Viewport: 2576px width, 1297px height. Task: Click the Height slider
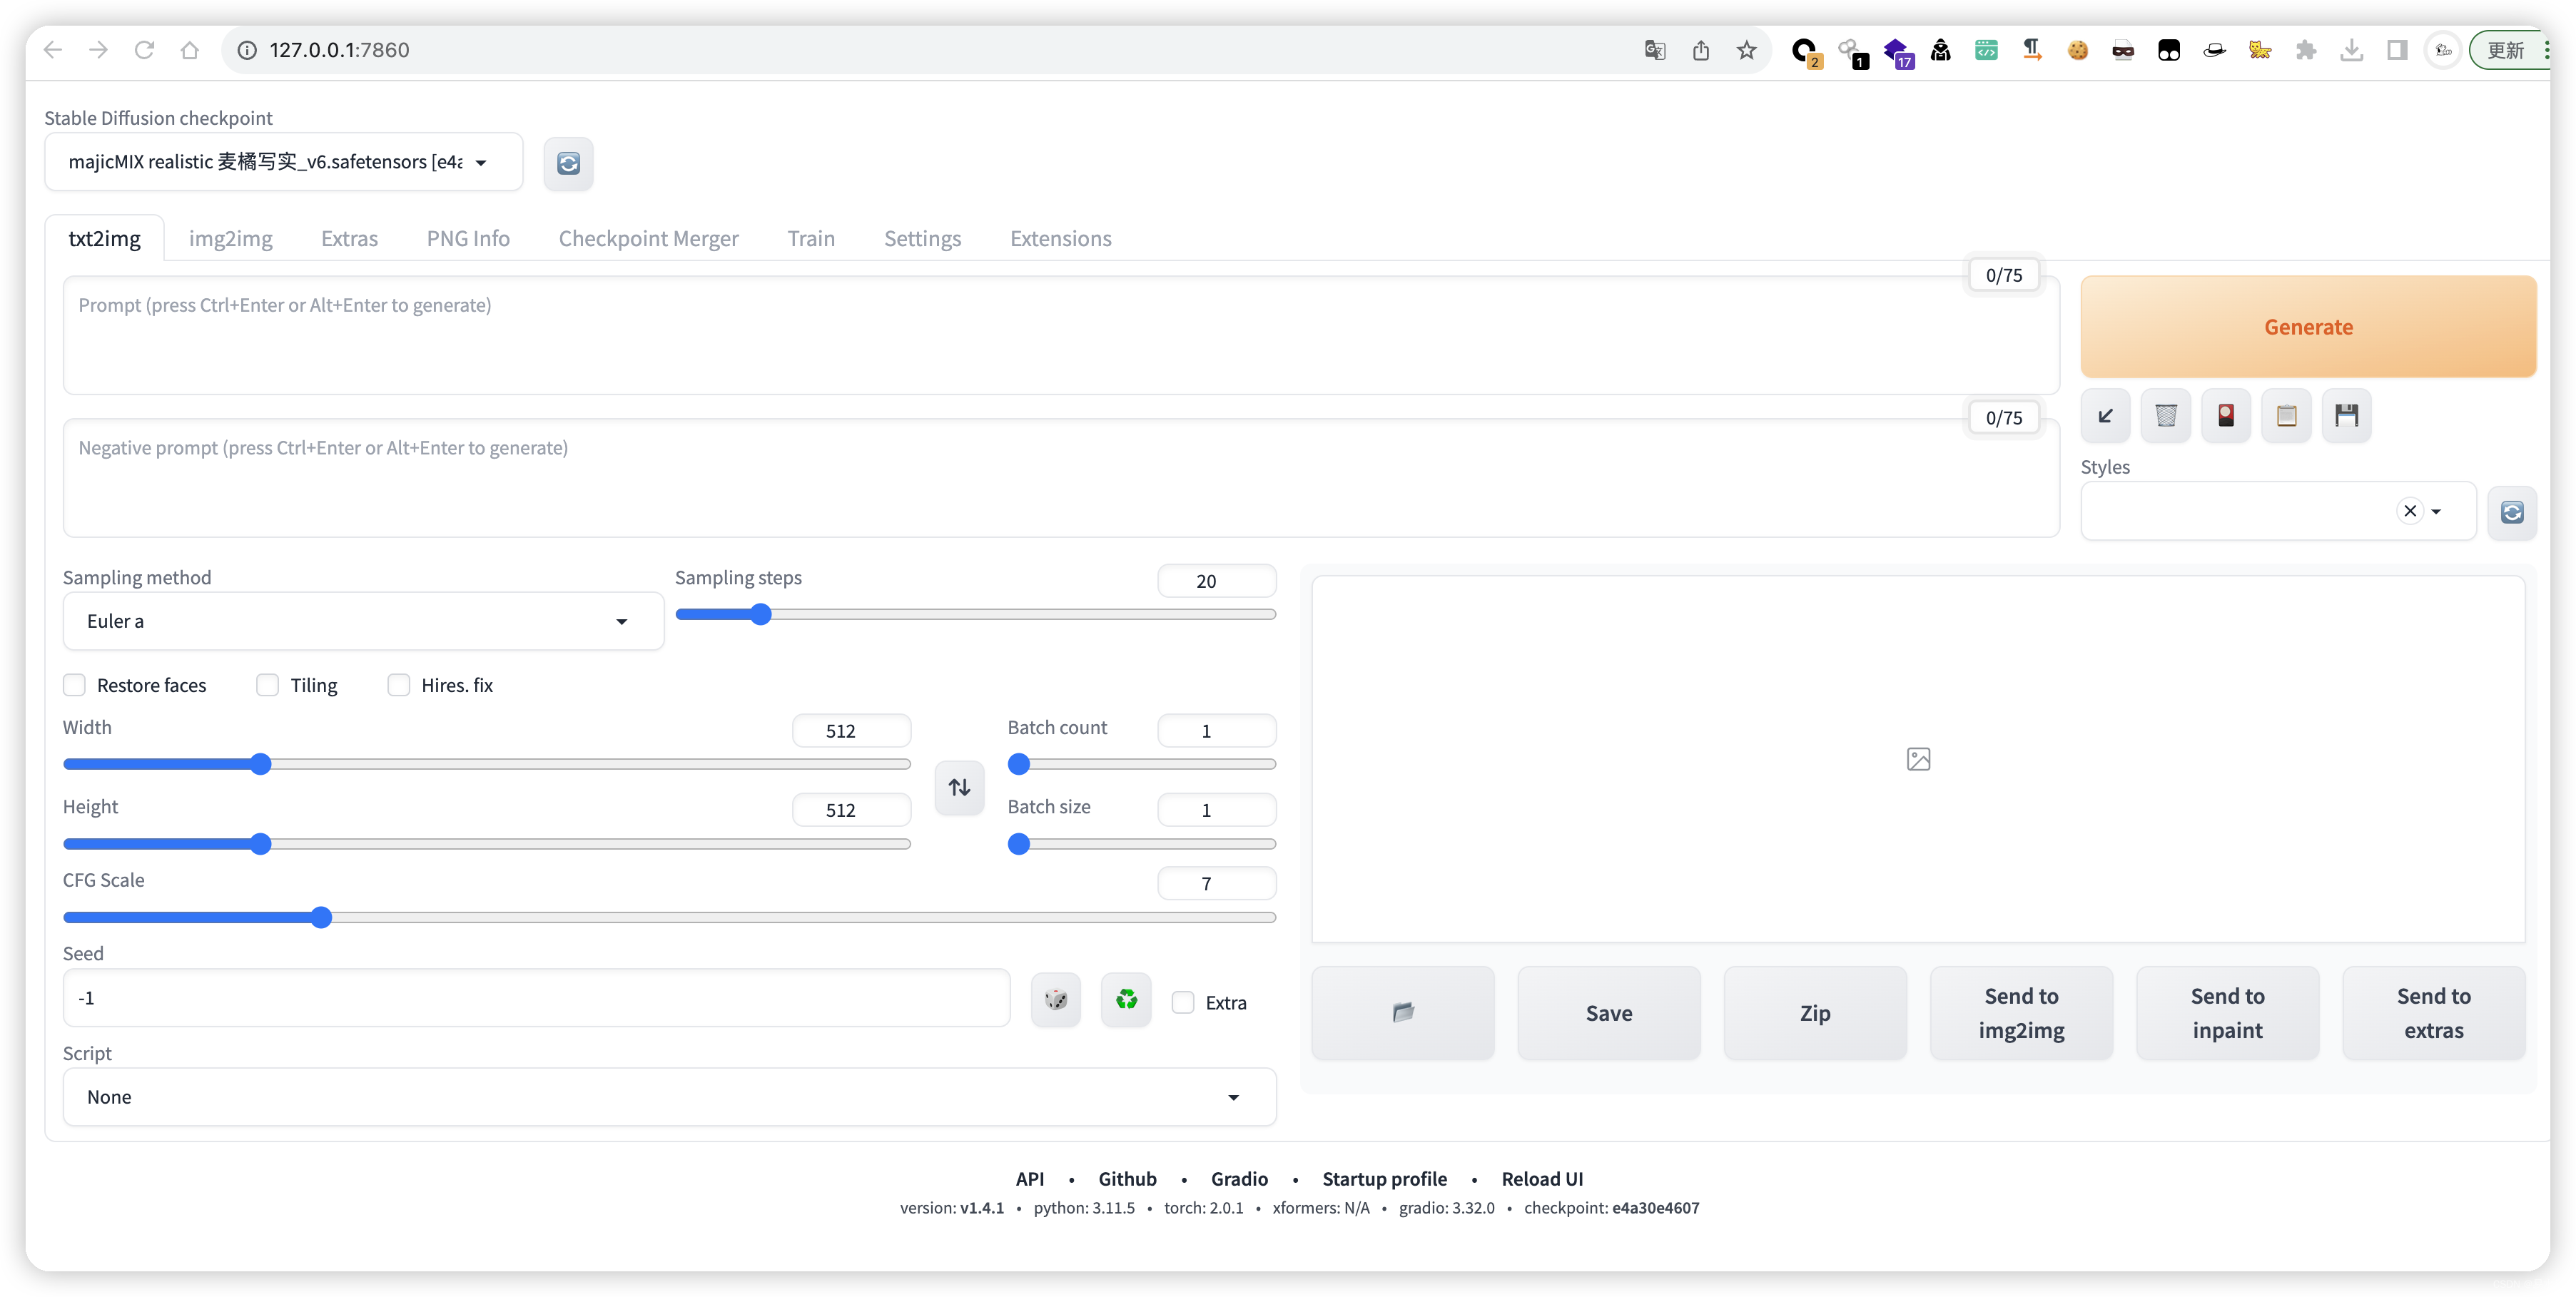click(487, 844)
